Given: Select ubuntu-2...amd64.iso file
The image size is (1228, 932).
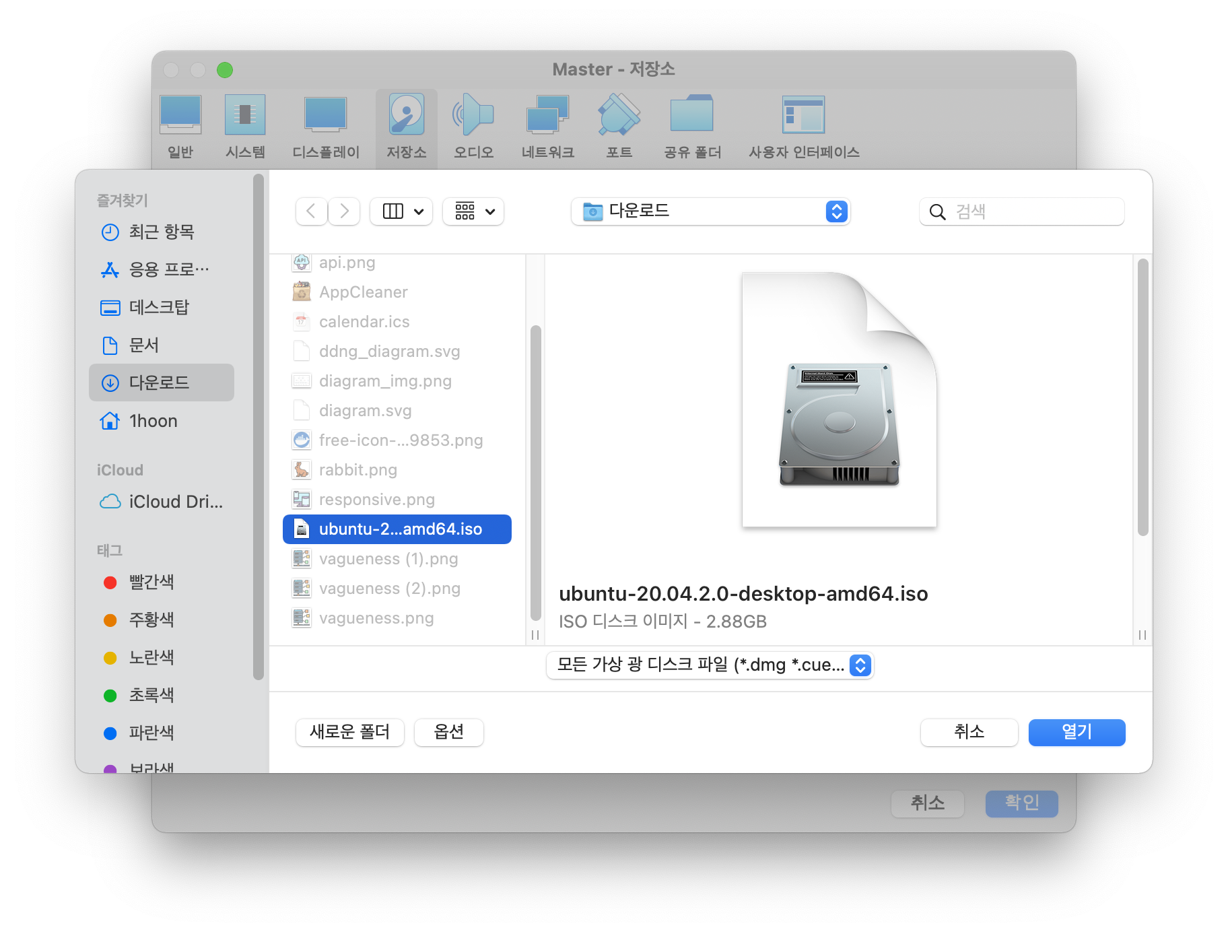Looking at the screenshot, I should coord(397,529).
